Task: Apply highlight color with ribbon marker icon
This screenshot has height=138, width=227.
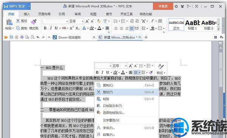Action: pyautogui.click(x=92, y=28)
